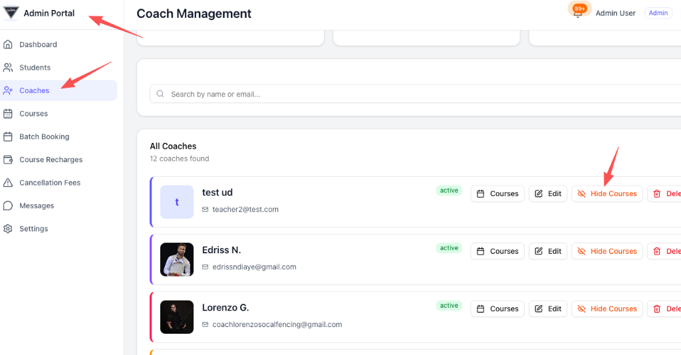Open Courses for coach test ud
Screen dimensions: 681x355
coord(497,193)
